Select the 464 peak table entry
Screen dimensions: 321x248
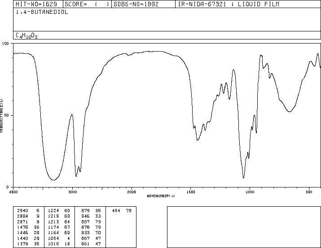tap(122, 211)
